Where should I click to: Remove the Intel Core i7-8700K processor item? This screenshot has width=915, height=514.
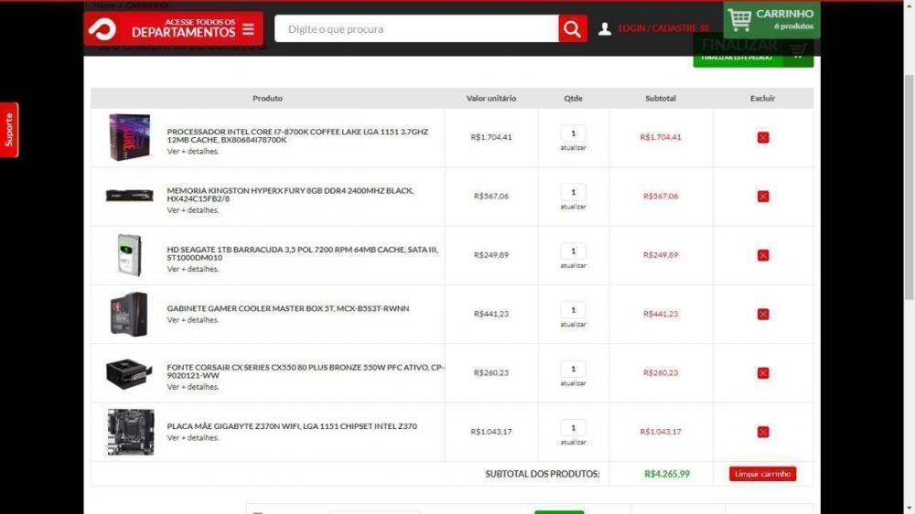(763, 137)
